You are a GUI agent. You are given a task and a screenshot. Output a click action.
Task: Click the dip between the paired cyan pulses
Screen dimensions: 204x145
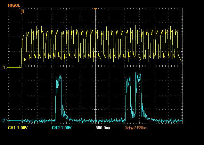(133, 111)
